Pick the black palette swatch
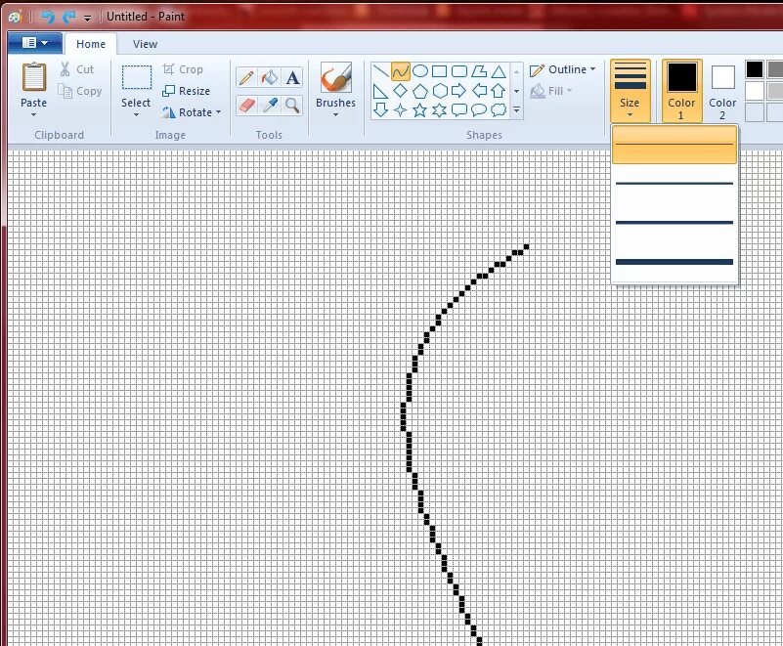The image size is (783, 646). (755, 69)
